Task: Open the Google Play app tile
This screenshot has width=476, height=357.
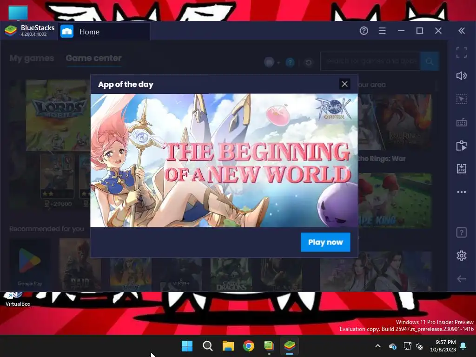Action: [x=30, y=265]
